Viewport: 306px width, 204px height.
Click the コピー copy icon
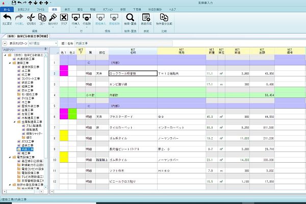point(42,17)
